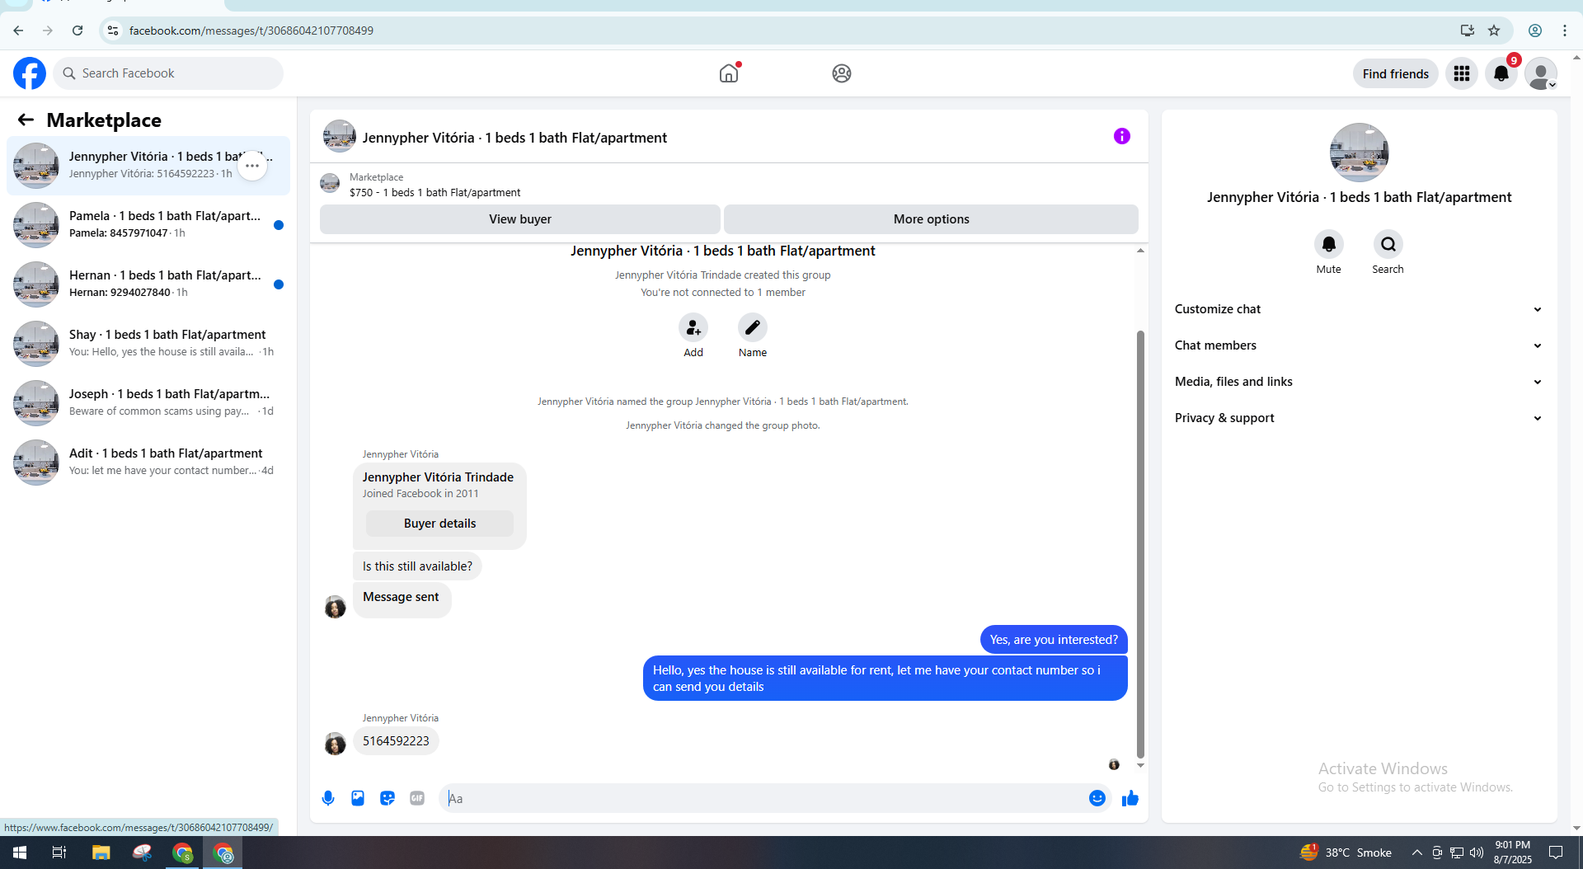The image size is (1583, 869).
Task: Click the 'Yes, are you interested?' message
Action: [1054, 640]
